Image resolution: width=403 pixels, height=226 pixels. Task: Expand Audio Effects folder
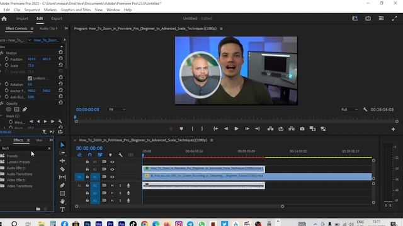tap(3, 168)
